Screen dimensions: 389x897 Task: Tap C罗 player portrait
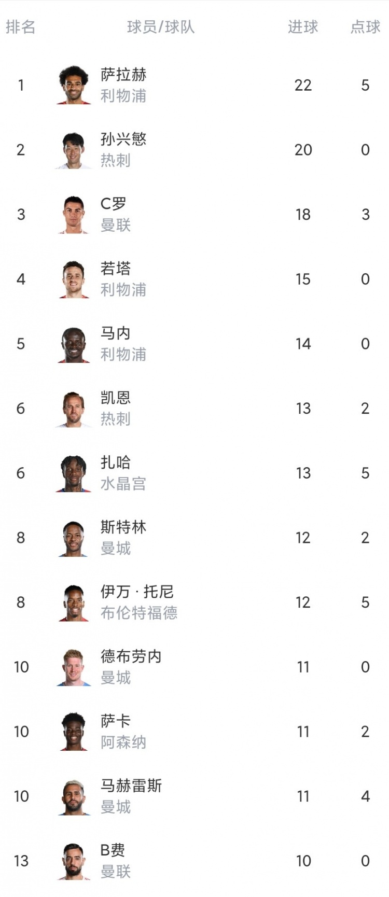pyautogui.click(x=74, y=214)
